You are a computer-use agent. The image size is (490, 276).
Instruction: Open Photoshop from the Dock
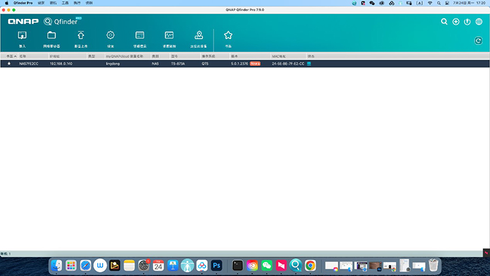tap(217, 266)
